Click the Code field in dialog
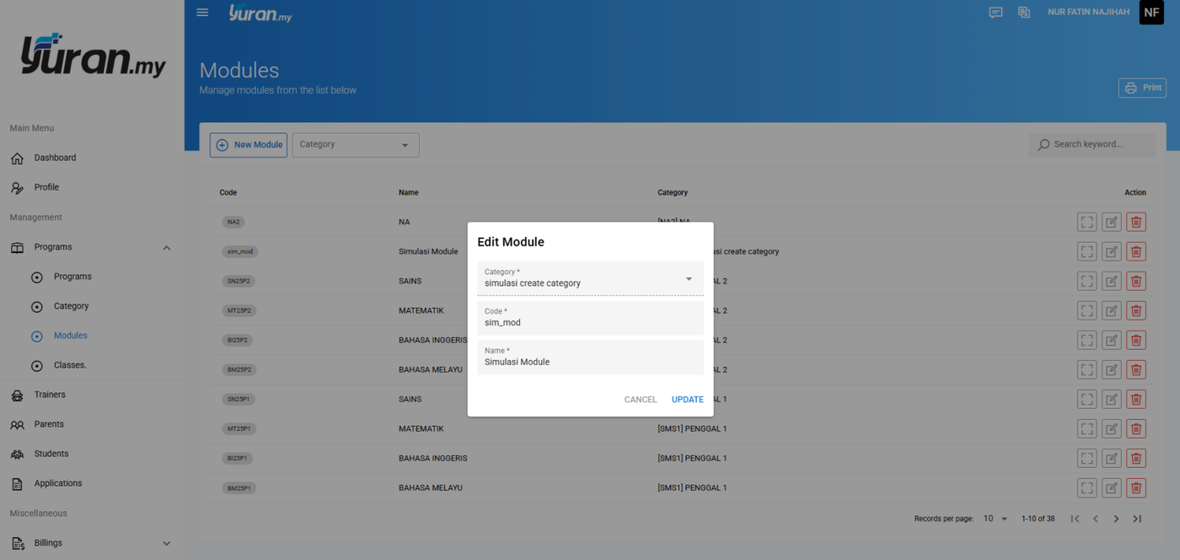Viewport: 1180px width, 560px height. coord(590,318)
